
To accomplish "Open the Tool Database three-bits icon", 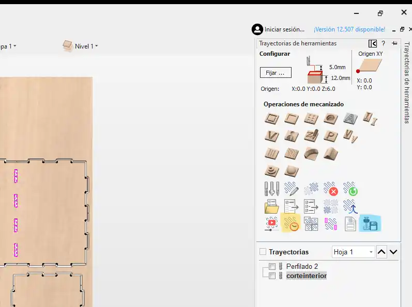I will point(272,189).
